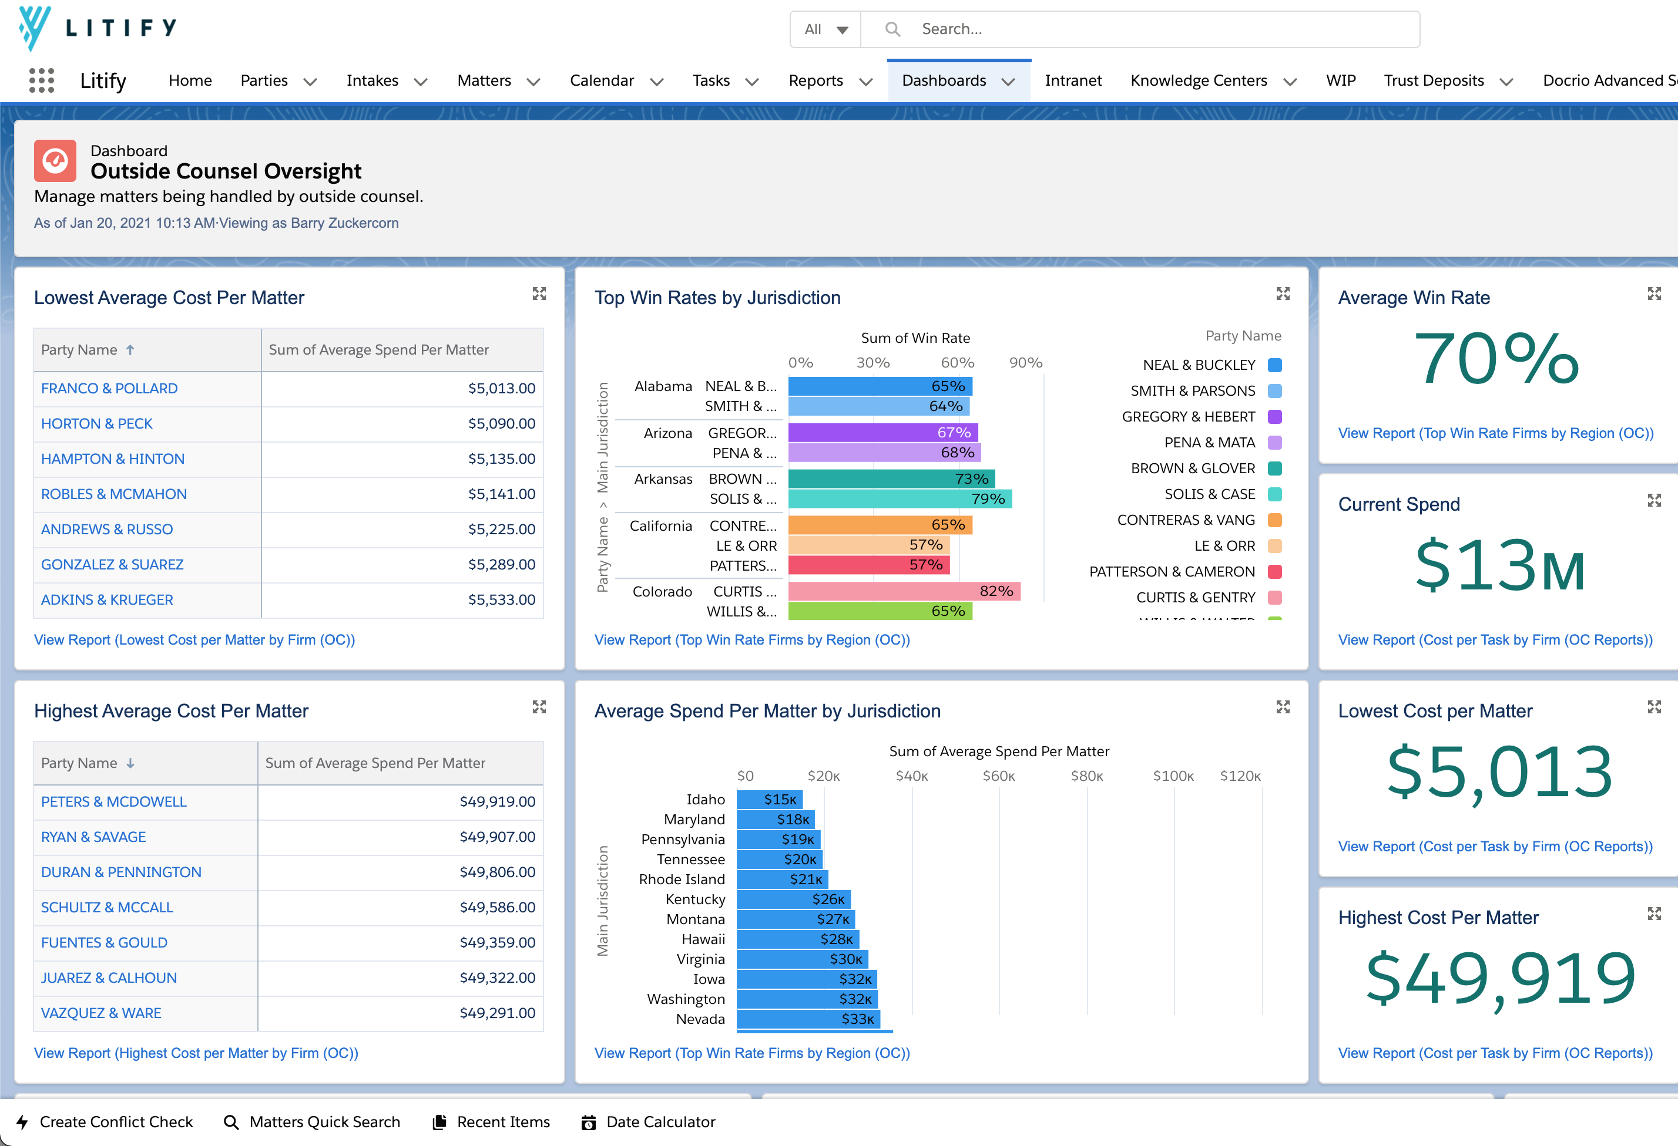
Task: Sort descending Party Name arrow in Highest Cost table
Action: coord(130,764)
